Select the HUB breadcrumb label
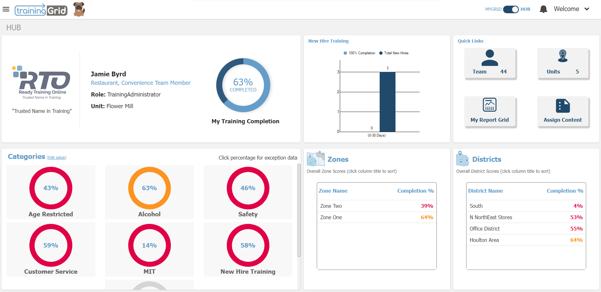This screenshot has width=601, height=292. [x=14, y=27]
